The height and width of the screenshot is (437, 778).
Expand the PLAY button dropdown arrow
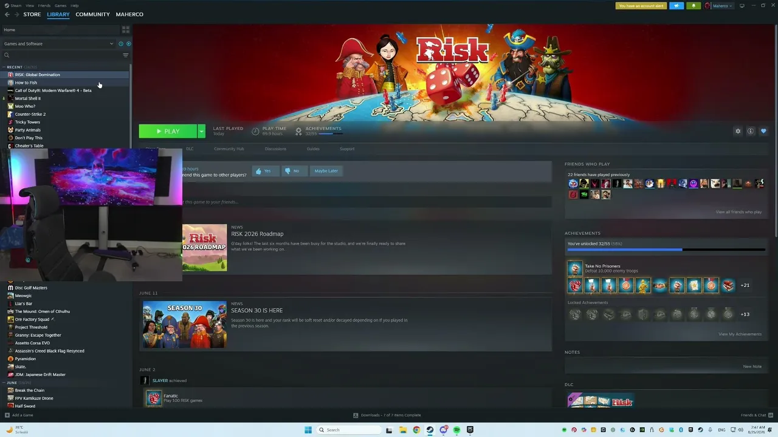201,131
